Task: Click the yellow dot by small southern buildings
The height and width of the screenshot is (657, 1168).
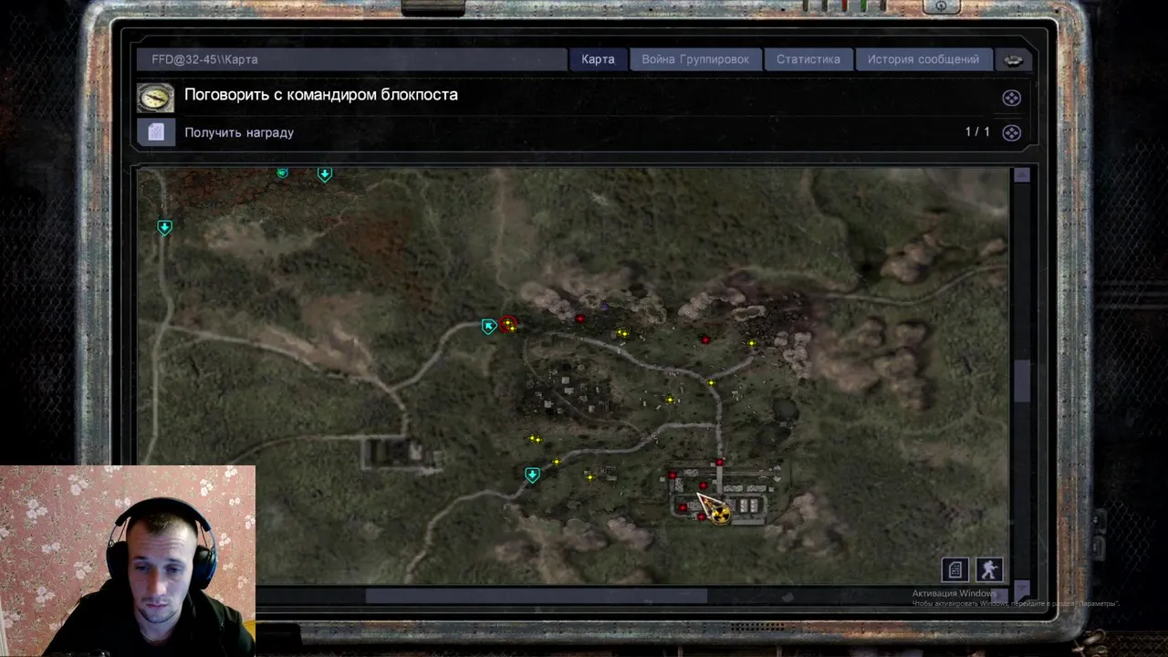Action: (x=589, y=476)
